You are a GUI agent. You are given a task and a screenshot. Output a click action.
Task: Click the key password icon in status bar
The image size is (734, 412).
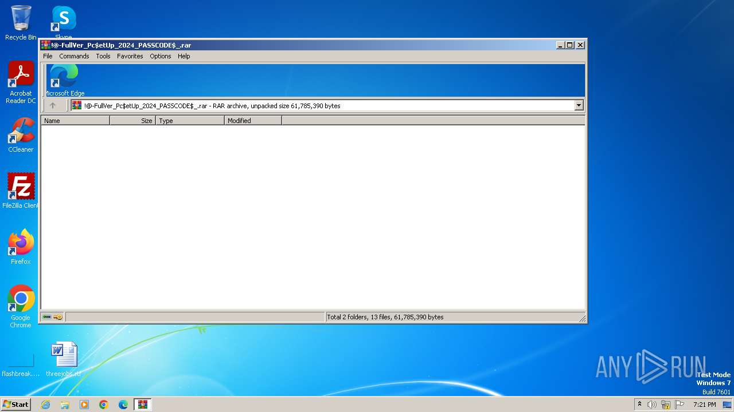tap(58, 317)
